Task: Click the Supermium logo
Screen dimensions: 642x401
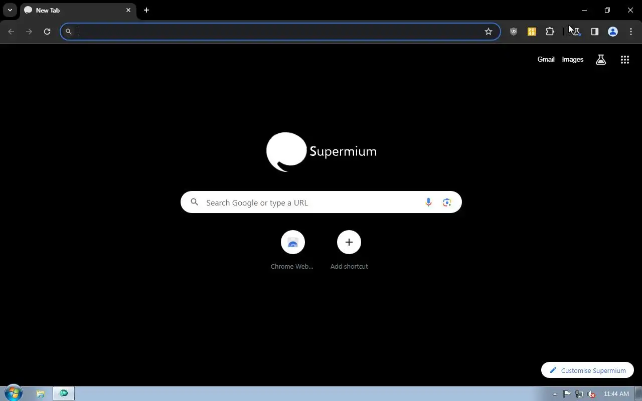Action: tap(322, 152)
